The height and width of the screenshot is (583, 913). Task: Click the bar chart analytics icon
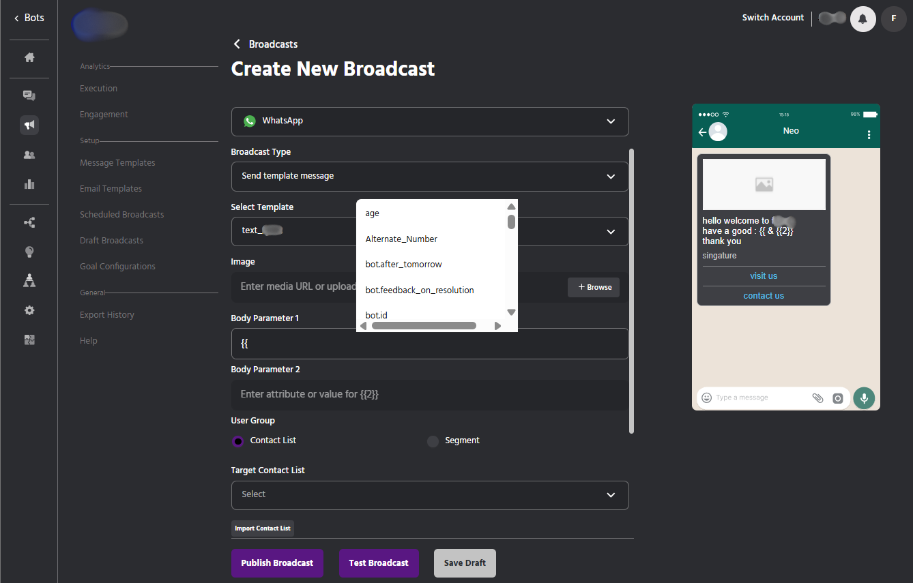pyautogui.click(x=29, y=184)
